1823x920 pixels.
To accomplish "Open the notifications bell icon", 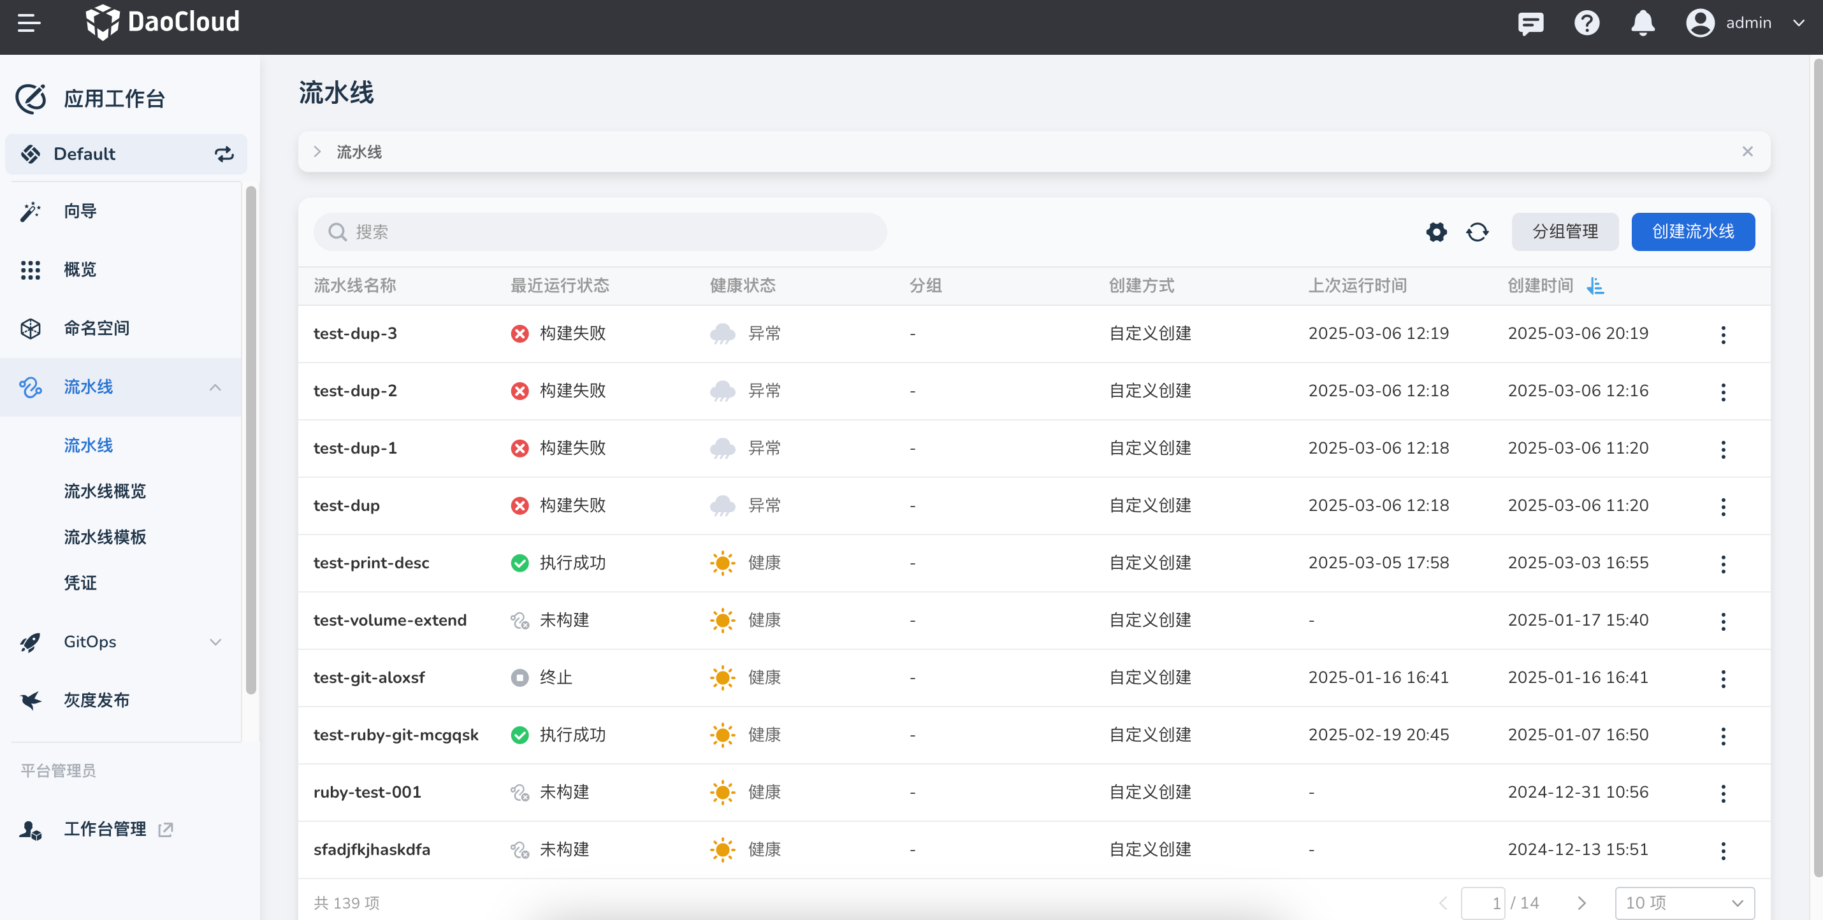I will (x=1642, y=24).
